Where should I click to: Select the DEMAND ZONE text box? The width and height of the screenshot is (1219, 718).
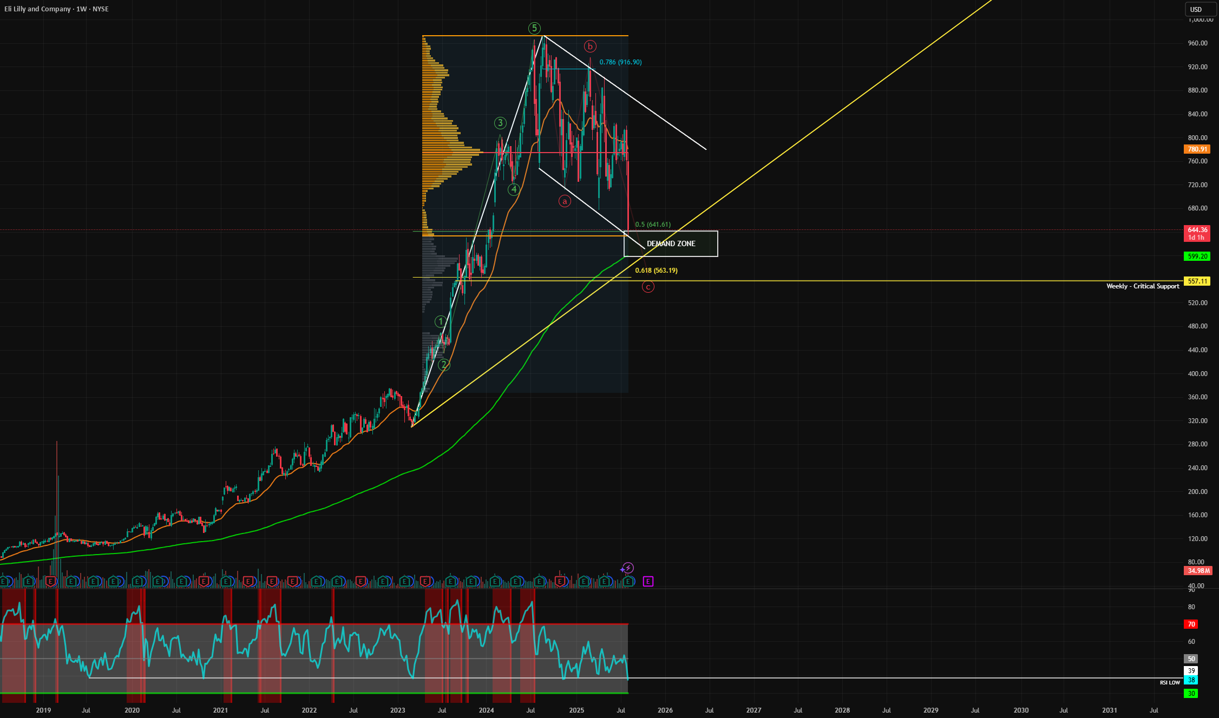point(671,243)
